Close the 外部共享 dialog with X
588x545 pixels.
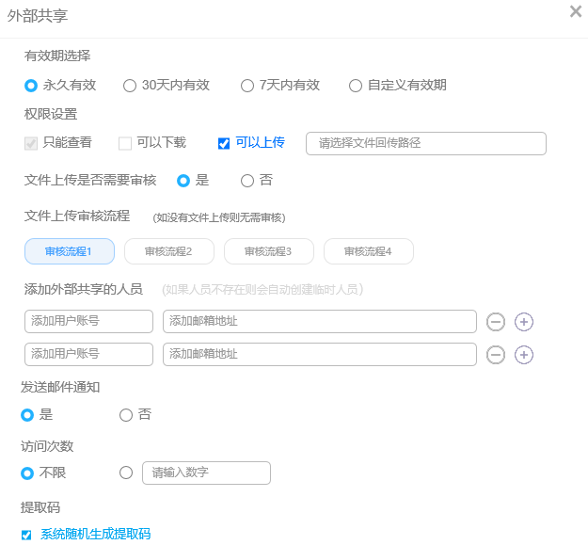(x=575, y=11)
